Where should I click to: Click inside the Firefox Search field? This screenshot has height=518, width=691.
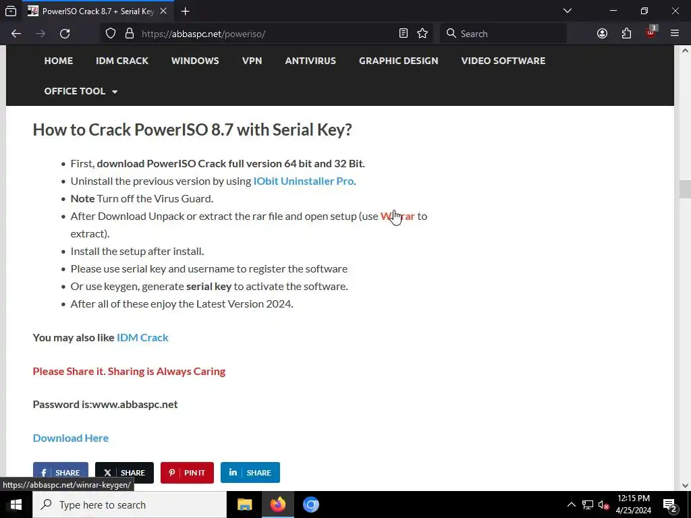click(503, 34)
